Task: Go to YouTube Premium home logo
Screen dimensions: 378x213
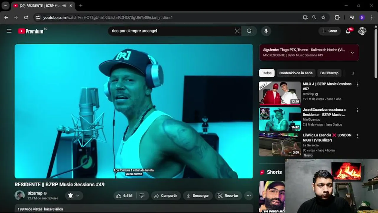Action: 31,31
